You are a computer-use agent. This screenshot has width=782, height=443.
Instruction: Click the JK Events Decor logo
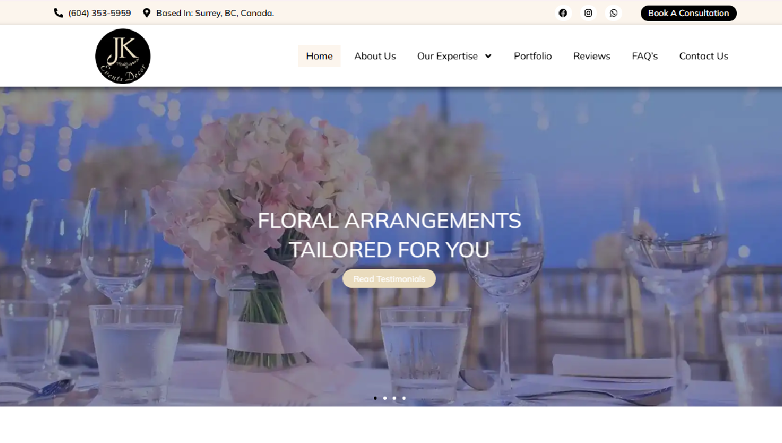[x=123, y=56]
